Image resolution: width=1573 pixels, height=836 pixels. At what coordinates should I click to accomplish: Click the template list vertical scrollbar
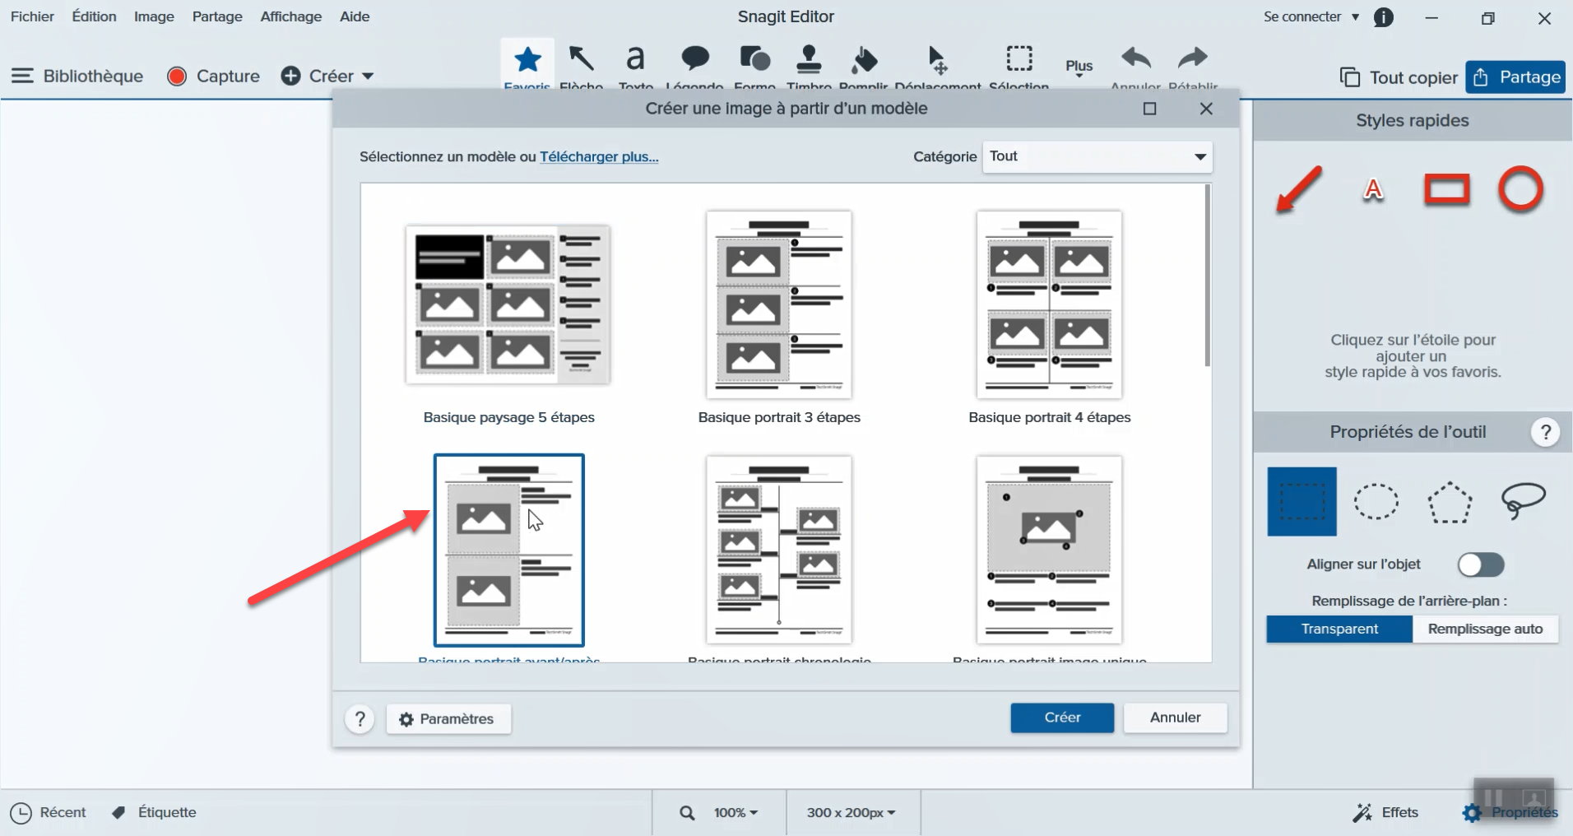point(1207,276)
